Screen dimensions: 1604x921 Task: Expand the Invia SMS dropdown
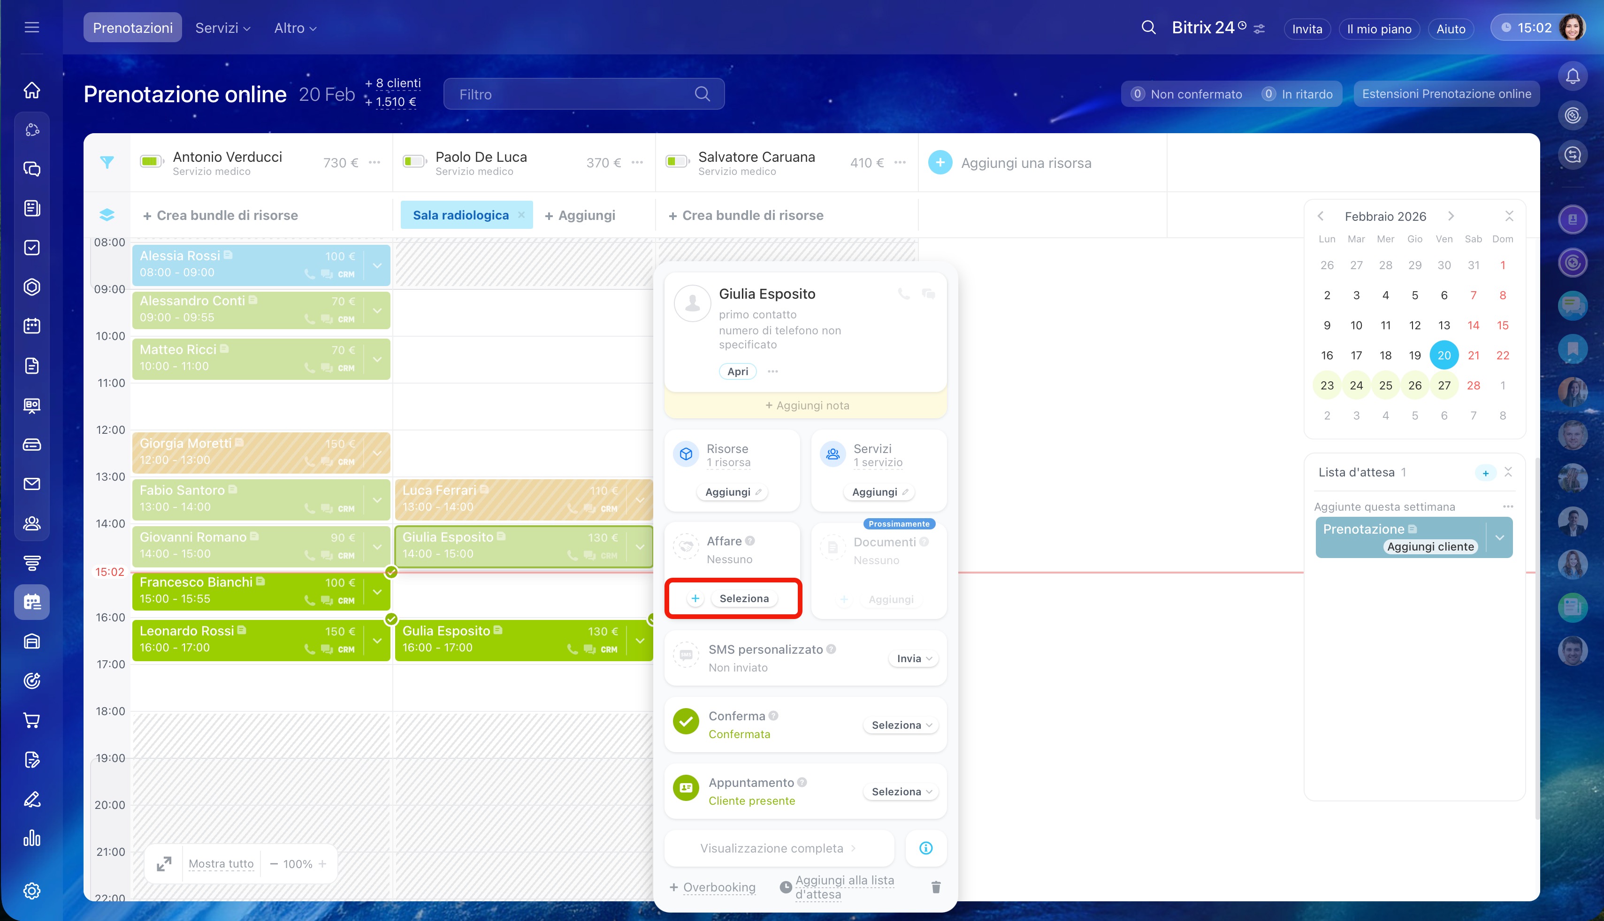[x=913, y=658]
